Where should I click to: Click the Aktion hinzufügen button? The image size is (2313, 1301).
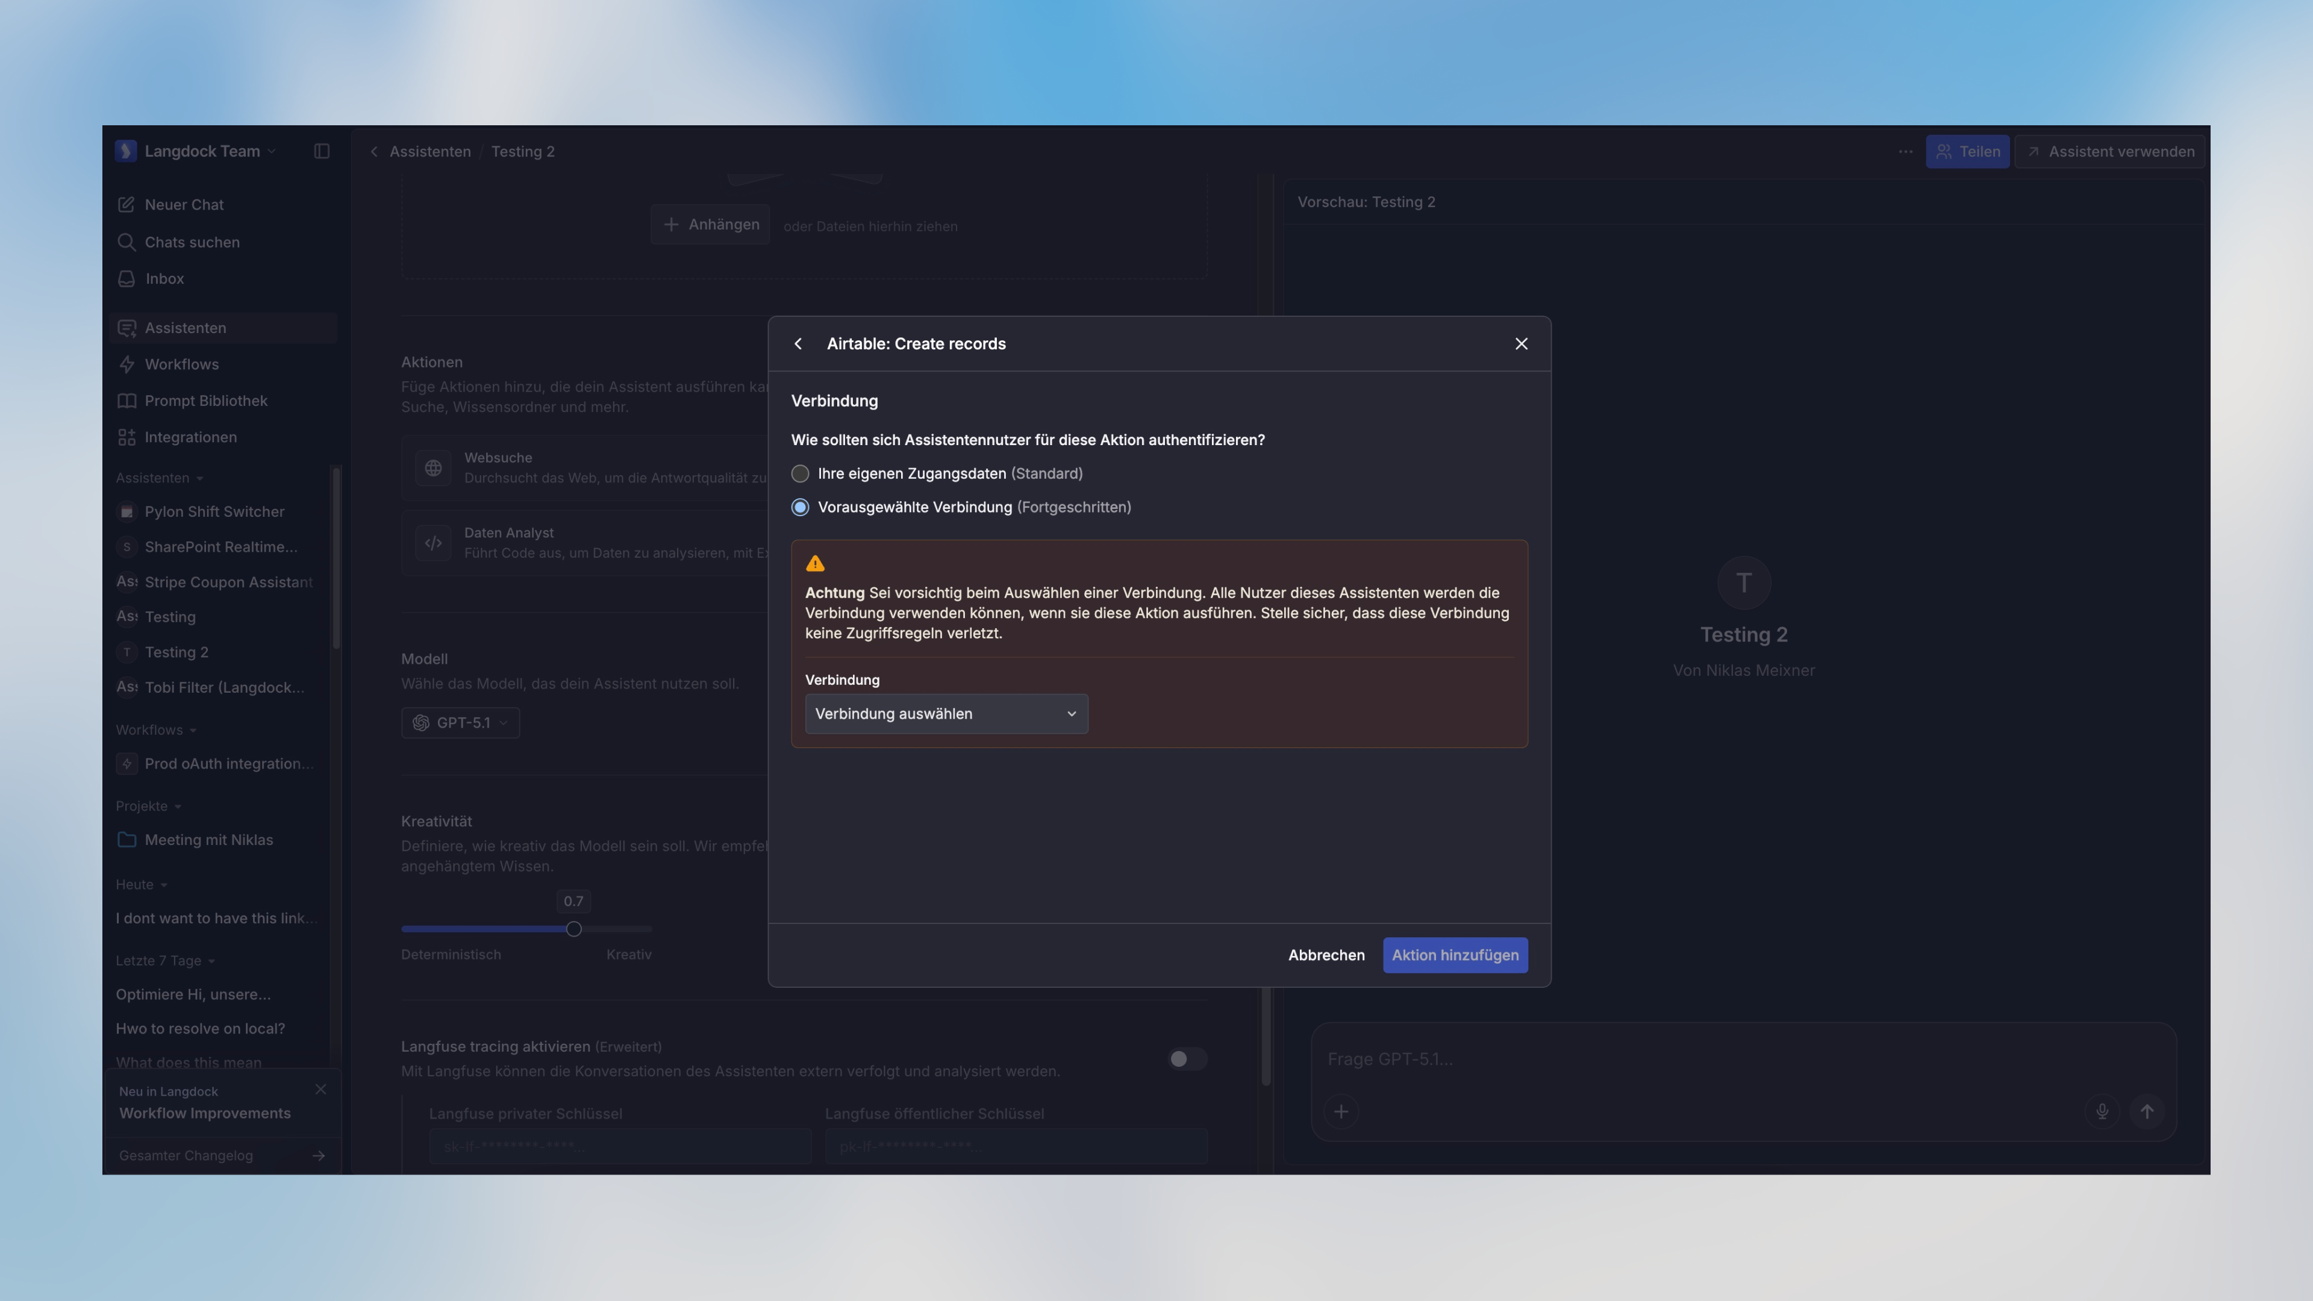1455,955
